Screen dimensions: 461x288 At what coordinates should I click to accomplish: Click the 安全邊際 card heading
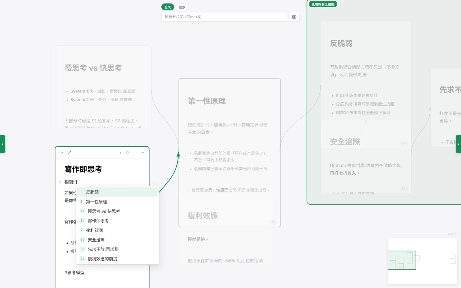[x=345, y=142]
